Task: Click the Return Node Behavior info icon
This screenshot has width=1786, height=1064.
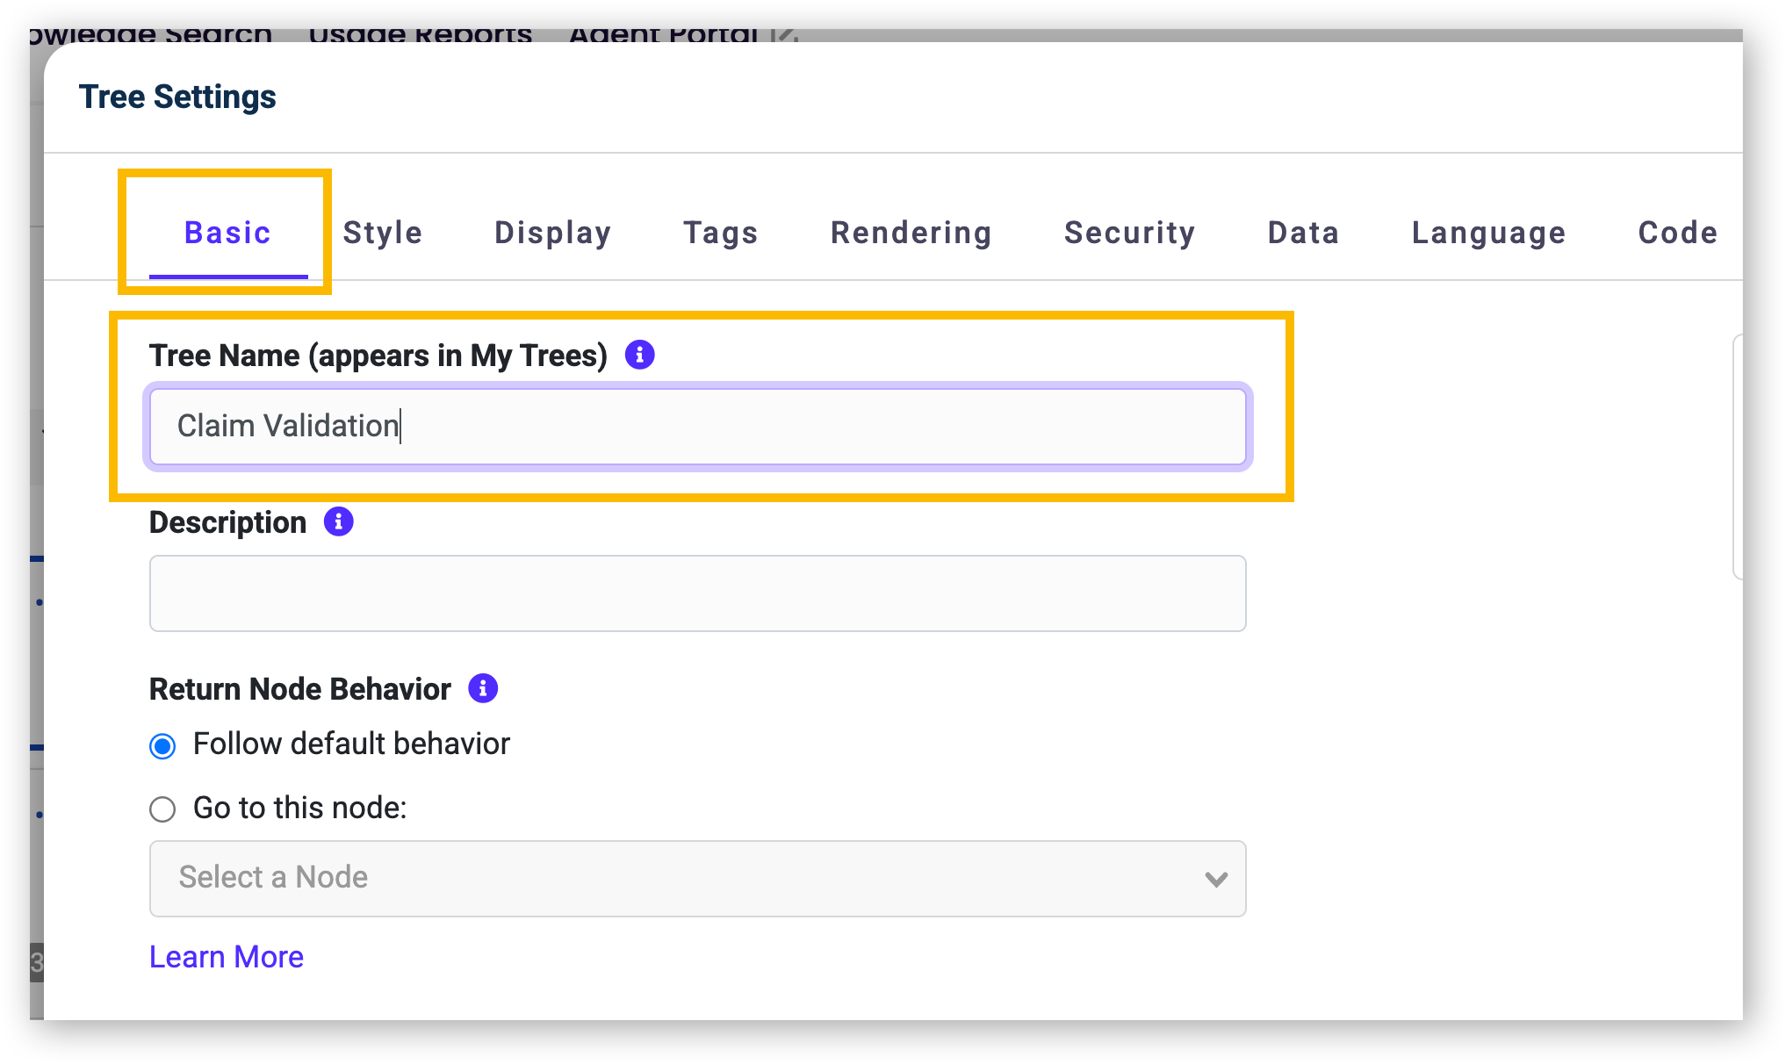Action: point(483,688)
